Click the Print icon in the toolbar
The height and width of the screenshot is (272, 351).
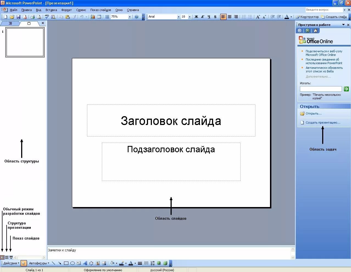point(32,17)
